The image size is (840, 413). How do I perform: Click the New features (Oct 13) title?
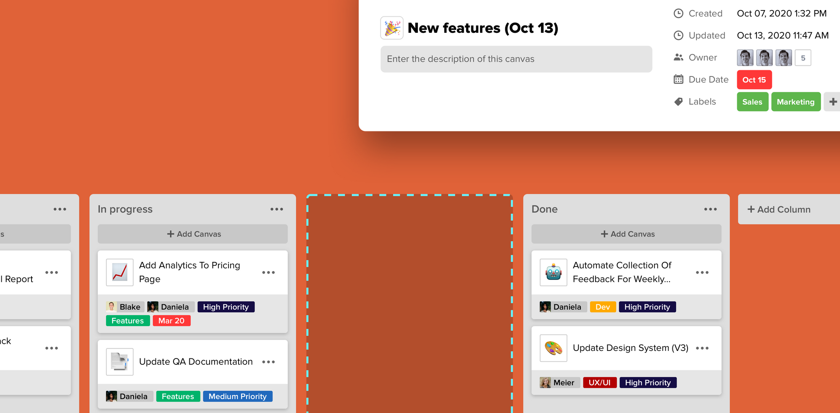(x=483, y=28)
